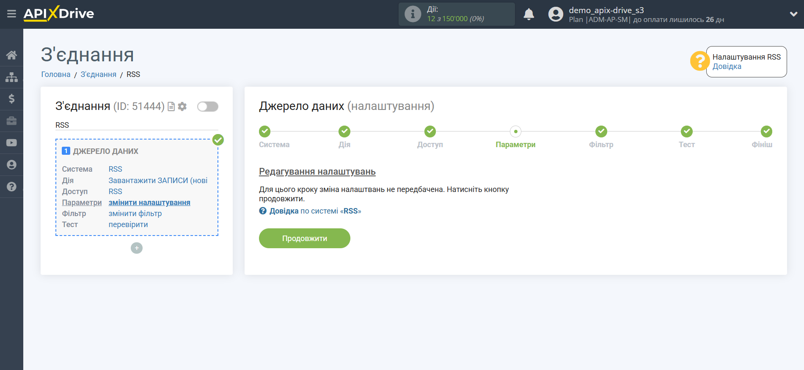Click the Дія step checkmark icon
The image size is (804, 370).
[x=344, y=132]
